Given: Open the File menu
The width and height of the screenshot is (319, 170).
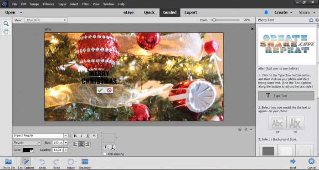Looking at the screenshot, I should (15, 4).
